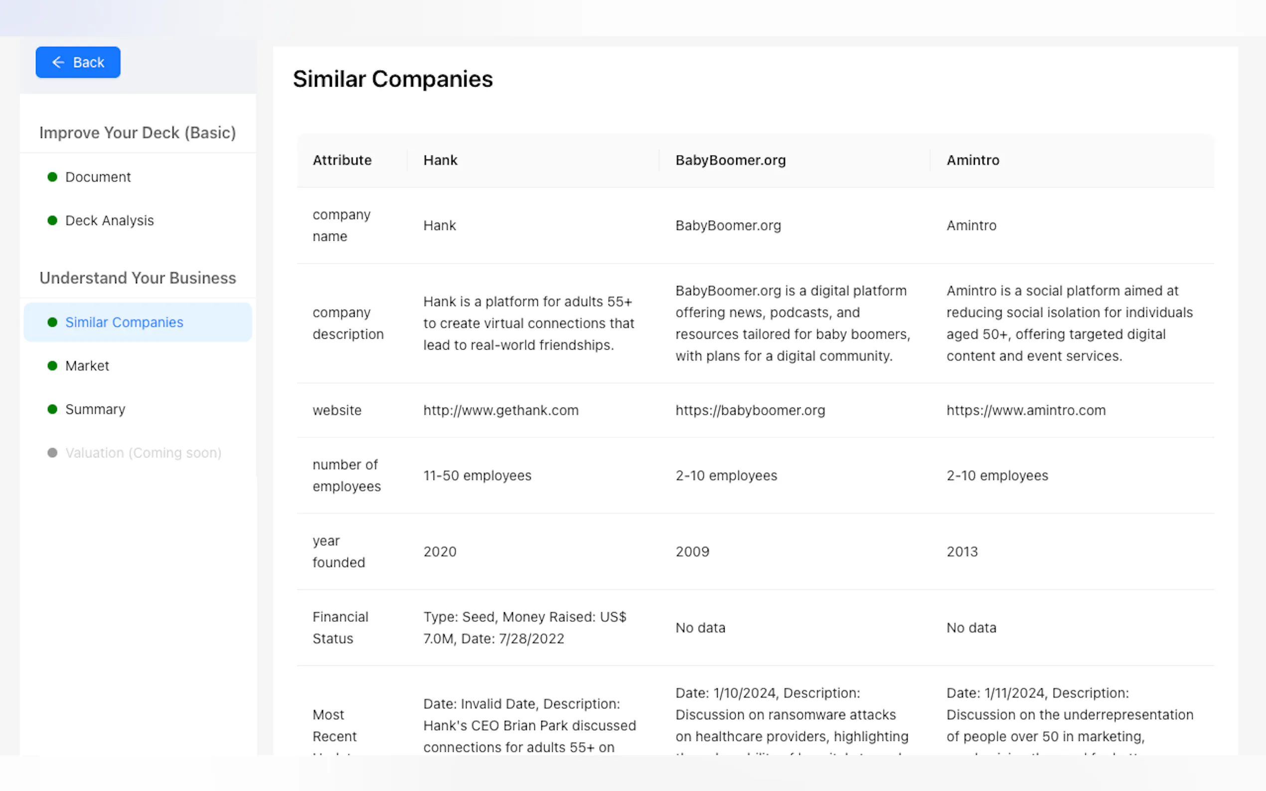1266x791 pixels.
Task: Select Similar Companies in sidebar
Action: coord(124,322)
